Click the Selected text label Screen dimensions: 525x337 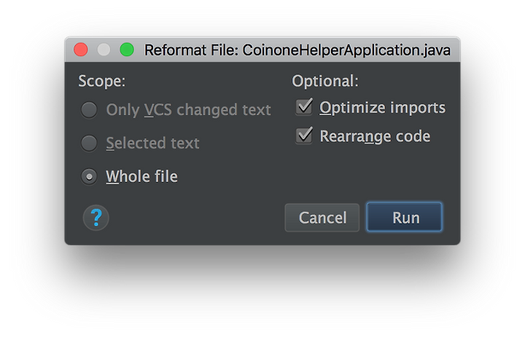pos(152,143)
